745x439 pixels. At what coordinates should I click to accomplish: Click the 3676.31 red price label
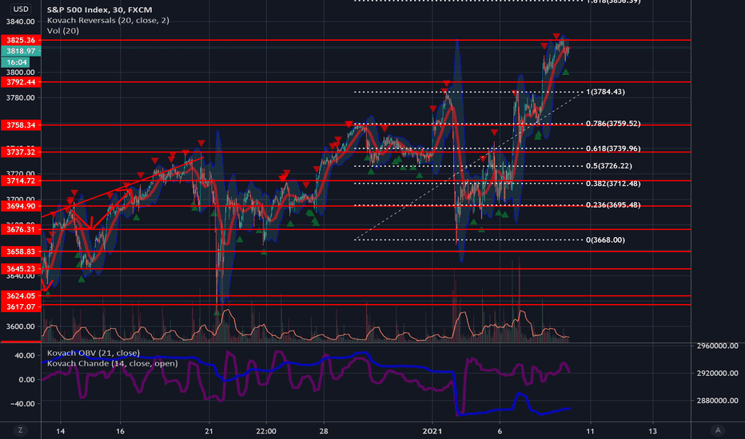click(21, 229)
